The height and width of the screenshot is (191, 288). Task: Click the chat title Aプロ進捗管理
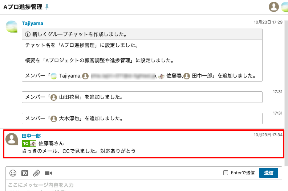pos(23,7)
